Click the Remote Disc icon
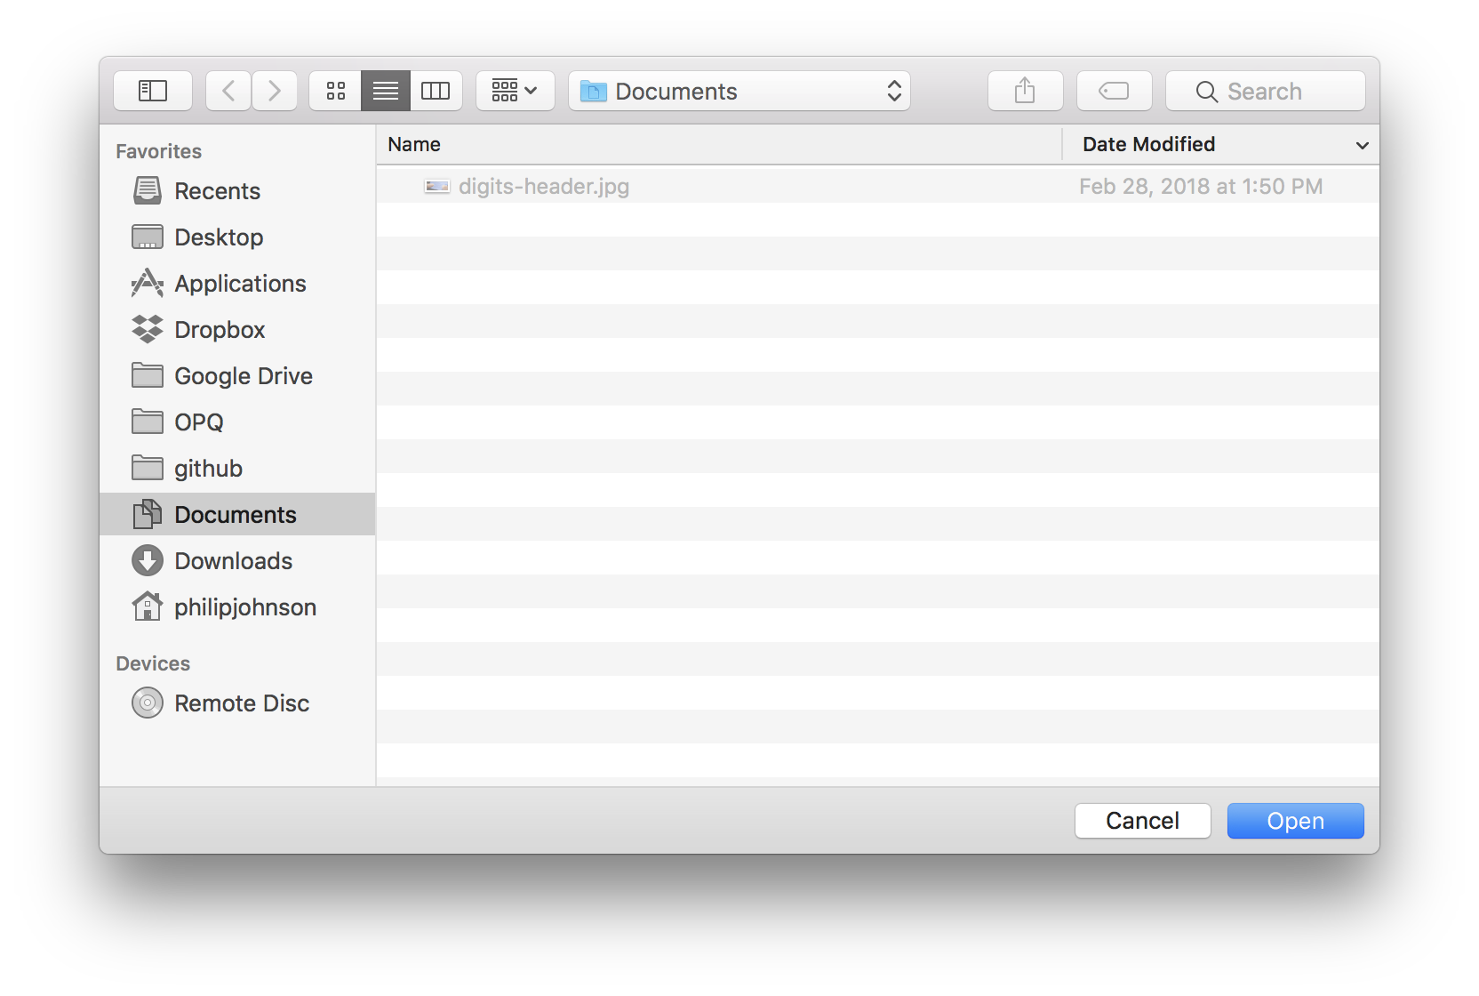Screen dimensions: 1479x996 pyautogui.click(x=148, y=703)
